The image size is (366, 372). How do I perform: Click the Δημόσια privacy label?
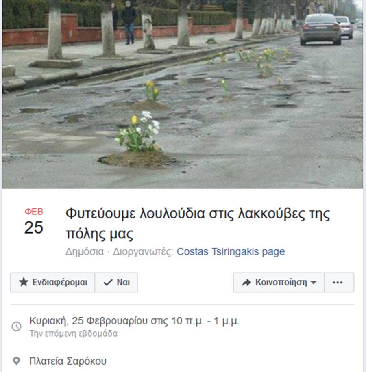pyautogui.click(x=85, y=252)
